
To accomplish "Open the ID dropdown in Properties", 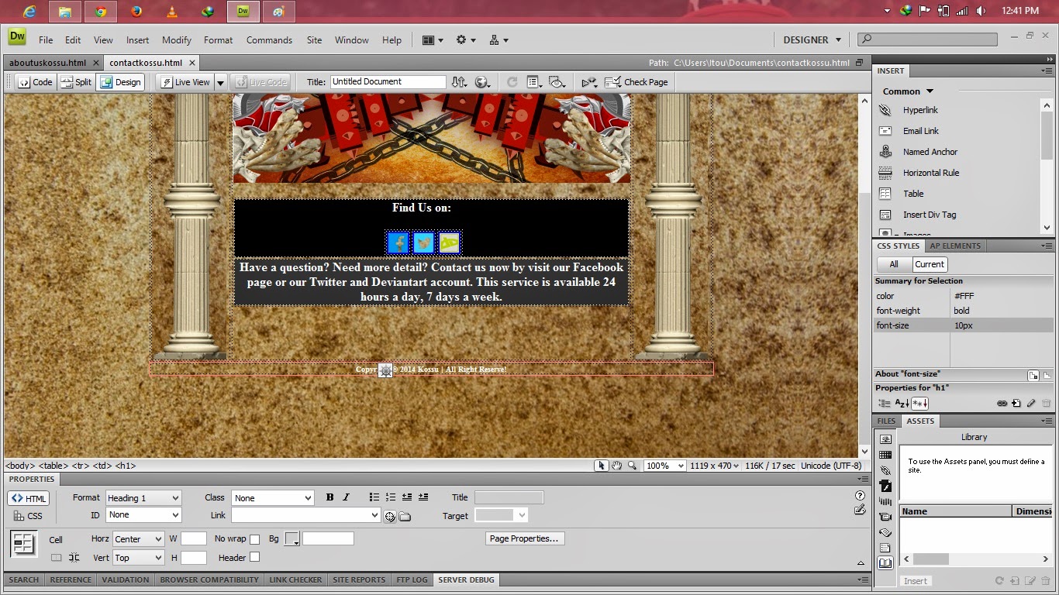I will click(x=143, y=515).
